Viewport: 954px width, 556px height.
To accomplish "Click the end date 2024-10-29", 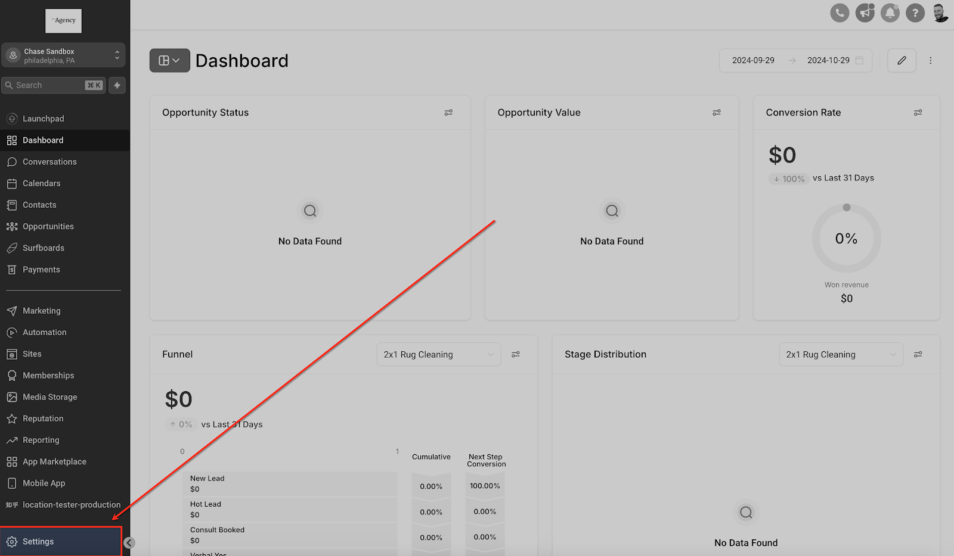I will tap(828, 60).
